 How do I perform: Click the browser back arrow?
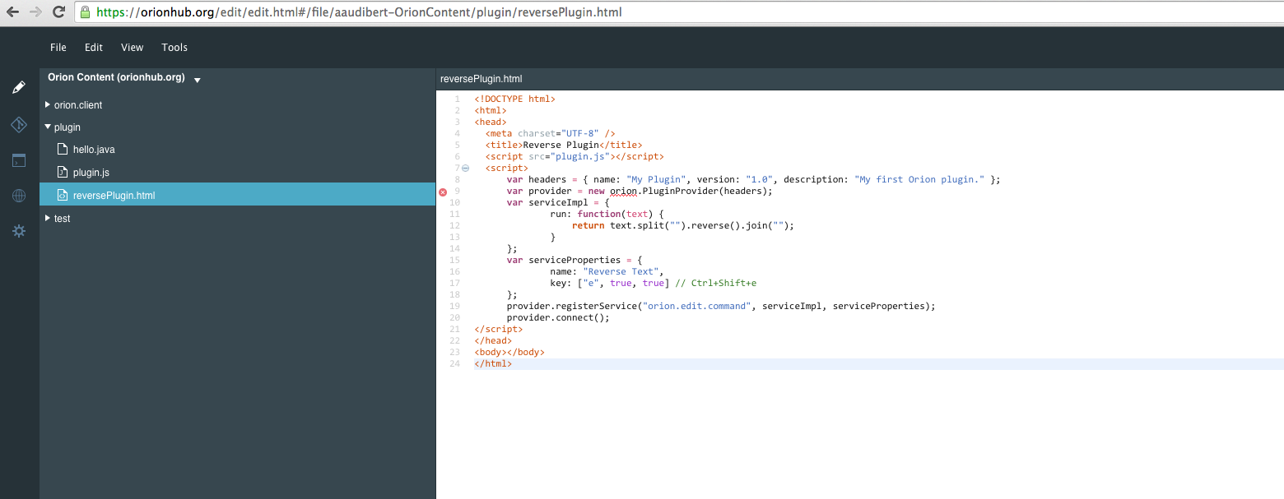pos(13,12)
